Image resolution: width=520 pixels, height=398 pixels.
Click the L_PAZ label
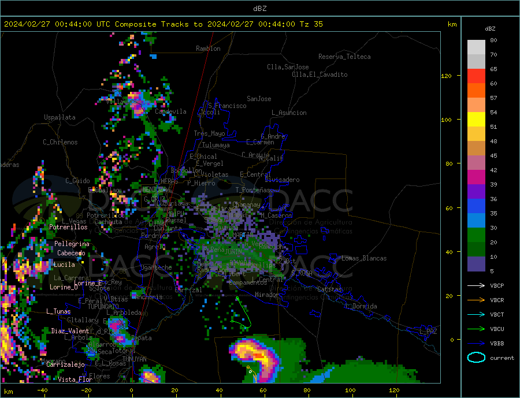[428, 332]
